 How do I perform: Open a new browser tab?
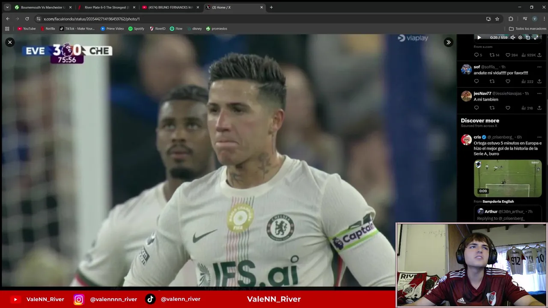[x=271, y=7]
